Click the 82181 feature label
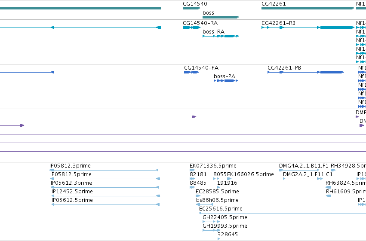 click(x=198, y=174)
